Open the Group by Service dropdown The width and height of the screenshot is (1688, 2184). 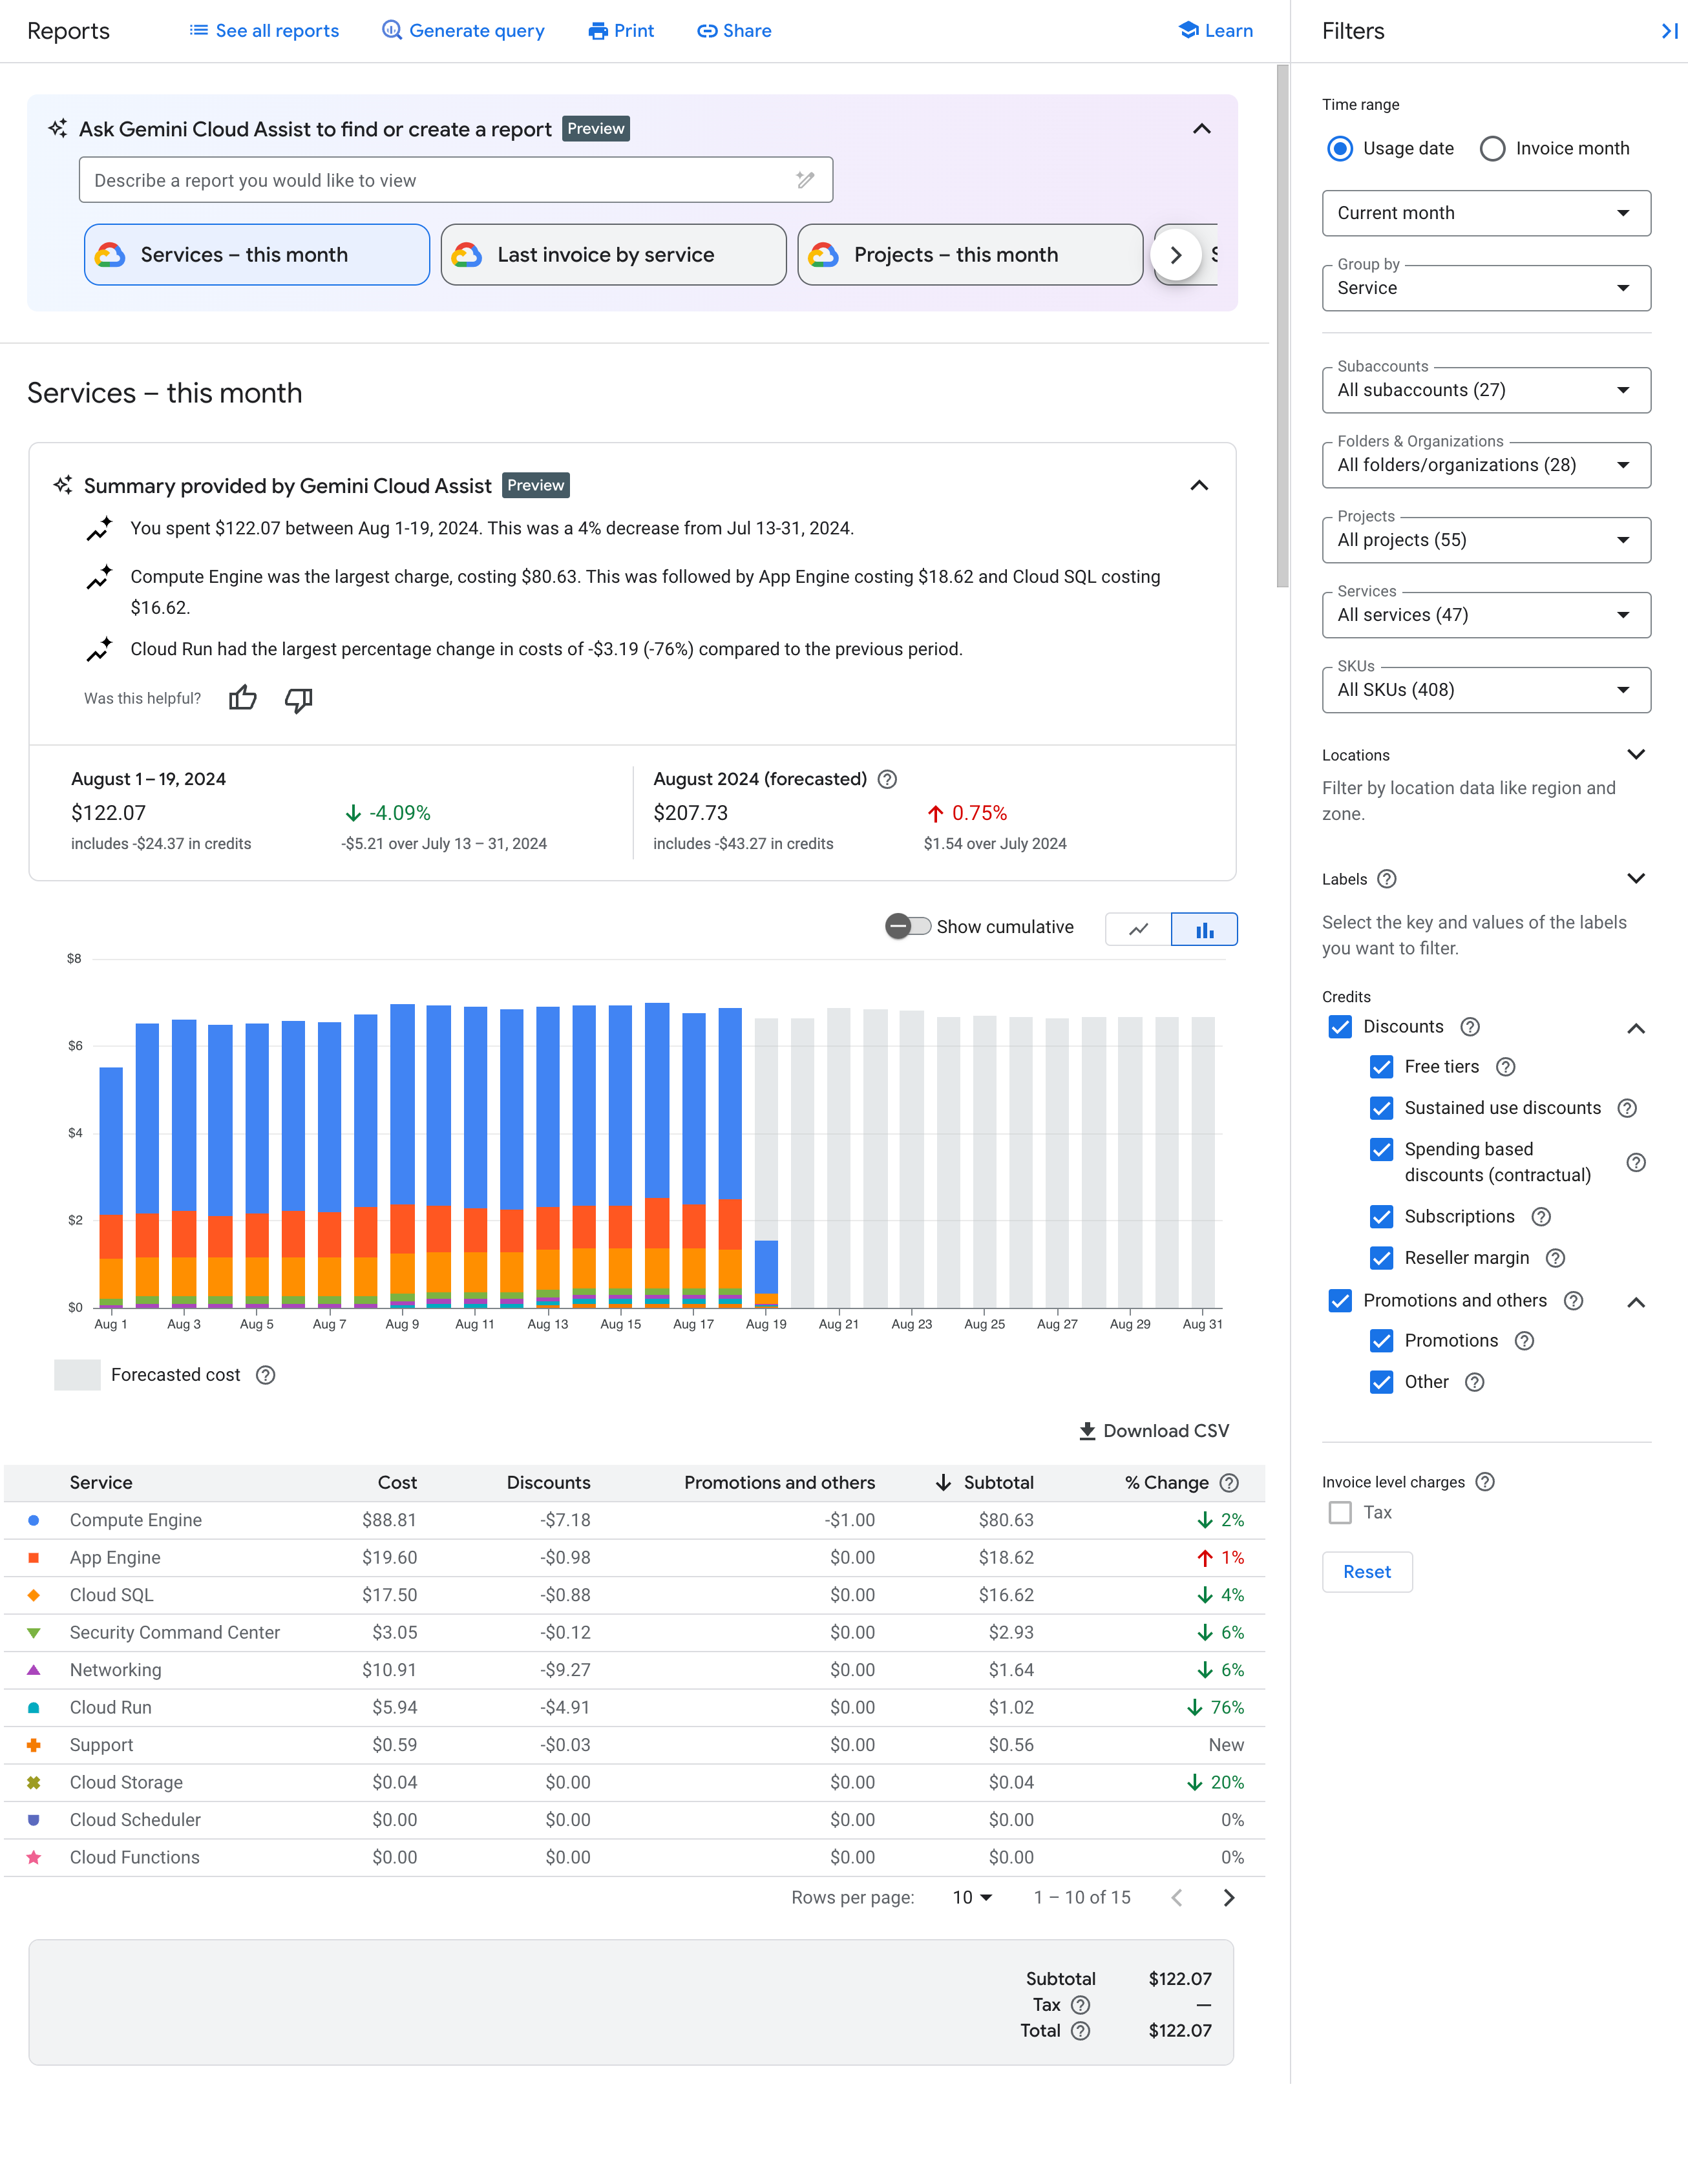point(1486,287)
